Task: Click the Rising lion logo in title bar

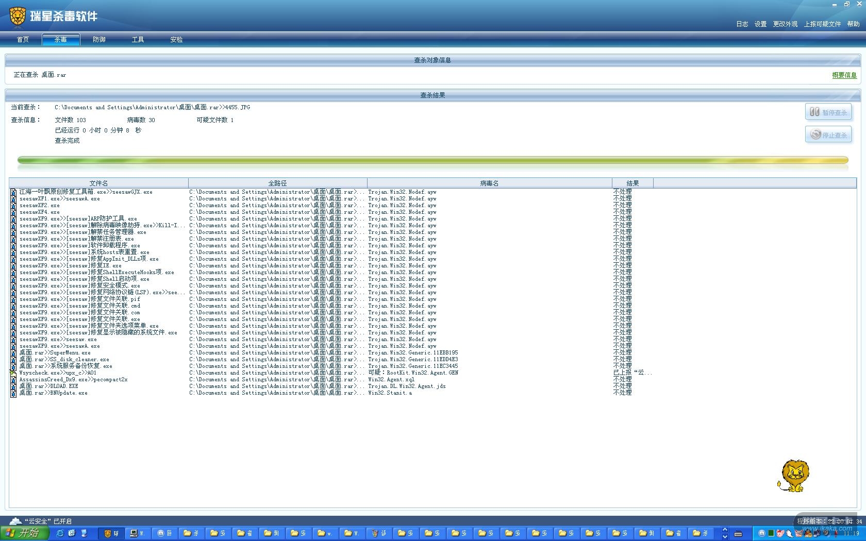Action: coord(18,16)
